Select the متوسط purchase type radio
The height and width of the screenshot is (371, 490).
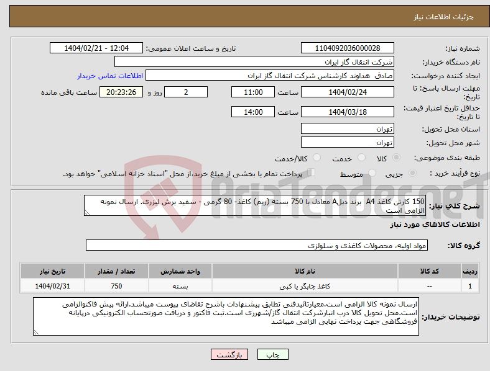pyautogui.click(x=372, y=172)
